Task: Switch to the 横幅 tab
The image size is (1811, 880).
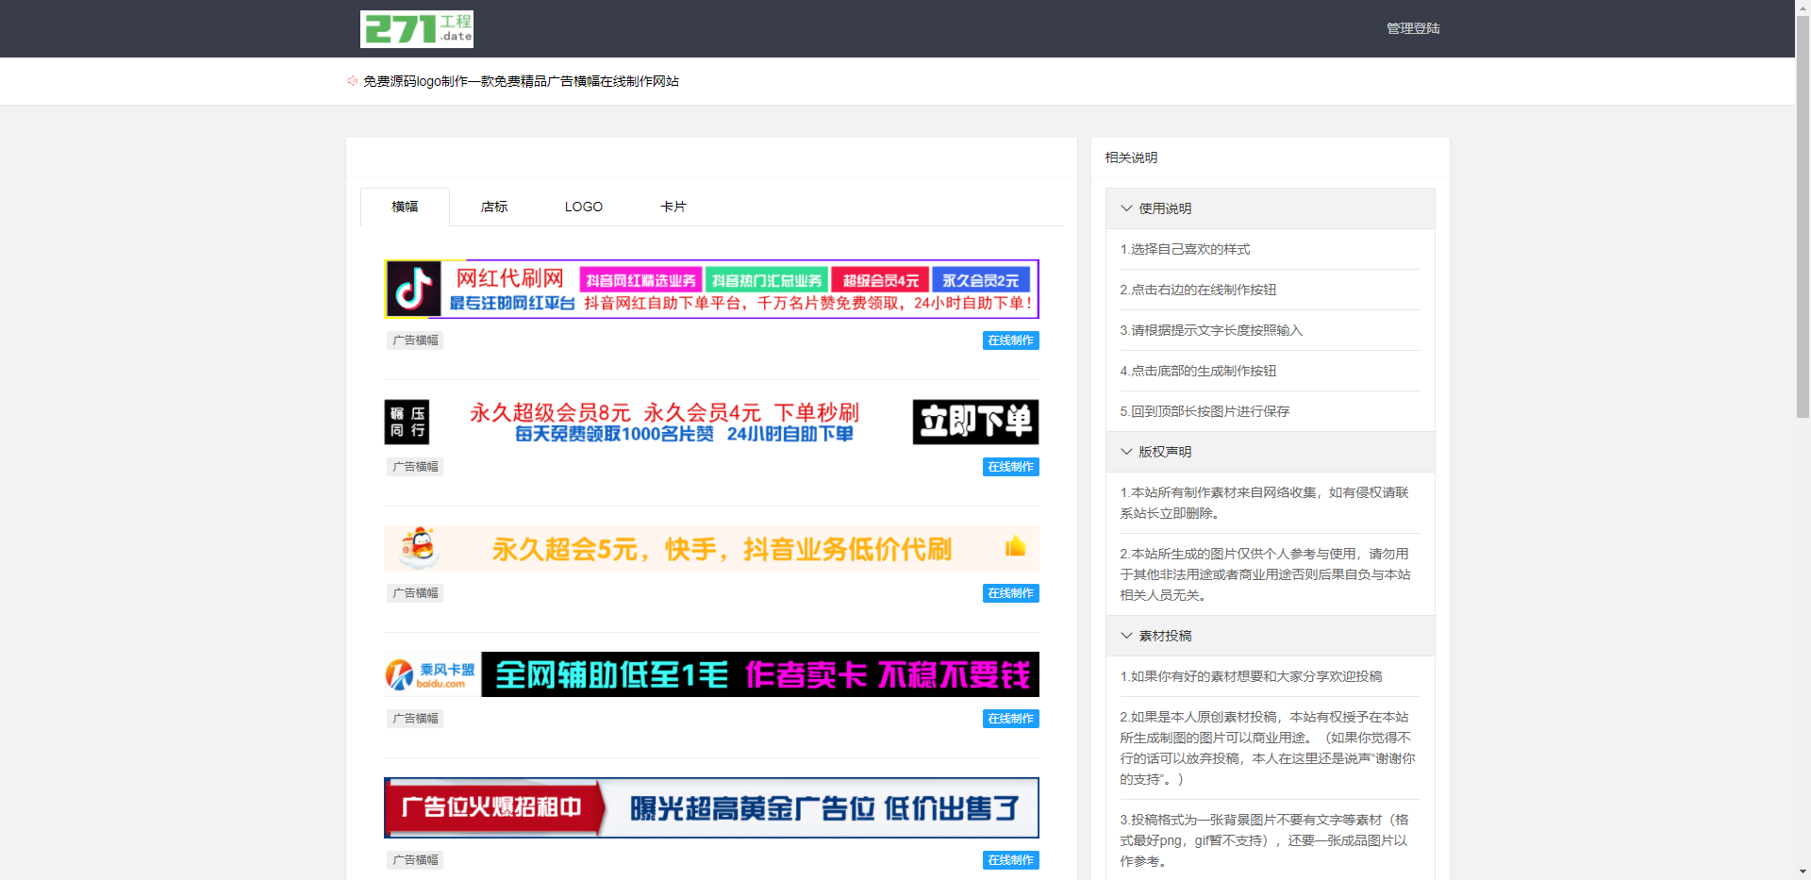Action: coord(405,207)
